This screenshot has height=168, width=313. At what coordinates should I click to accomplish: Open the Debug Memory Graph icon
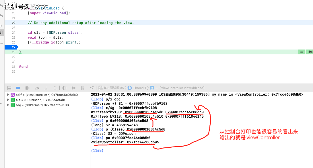tap(73, 88)
